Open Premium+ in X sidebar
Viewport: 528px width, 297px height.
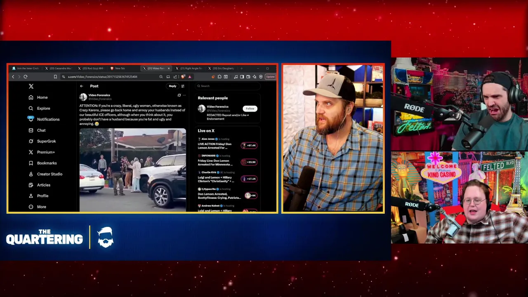click(41, 152)
